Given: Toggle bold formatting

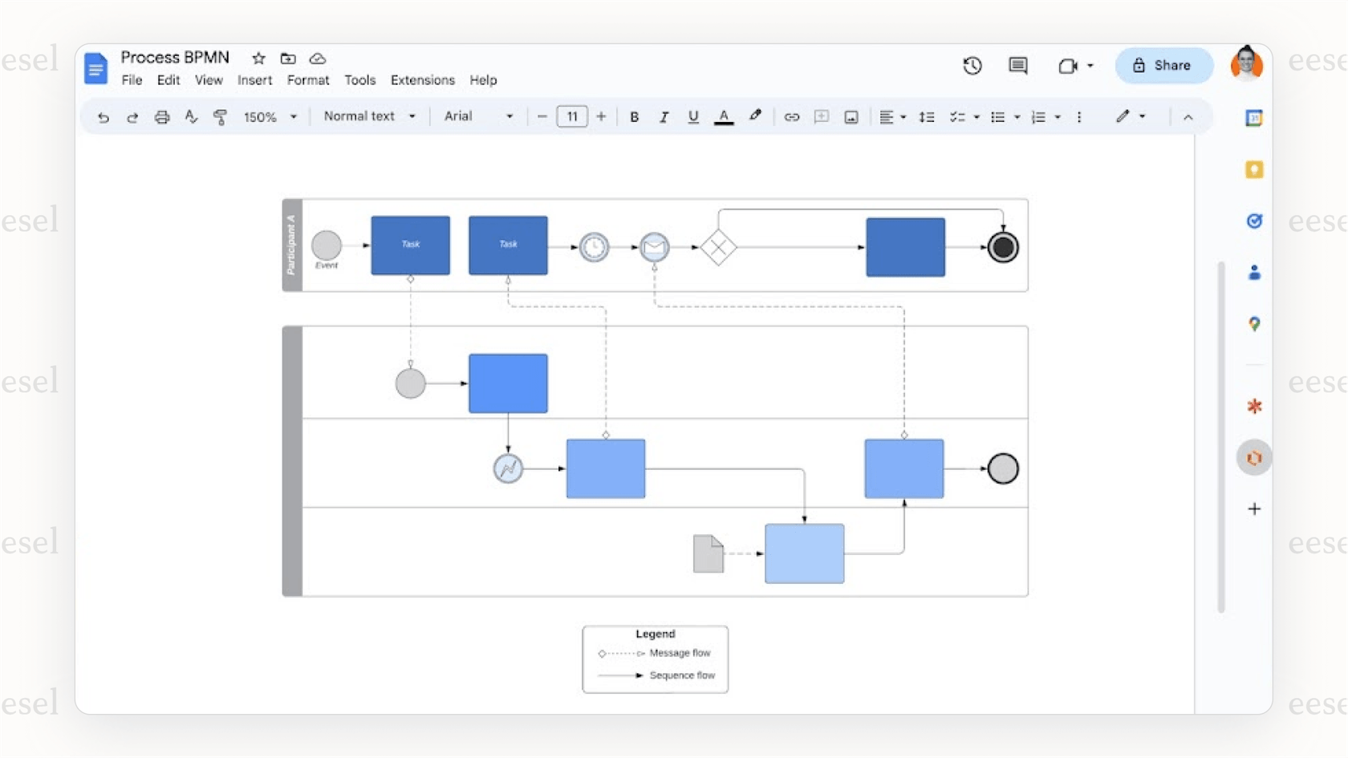Looking at the screenshot, I should coord(634,117).
